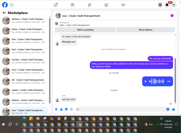Open the Video (Watch) tab icon
The image size is (181, 133).
pos(72,5)
